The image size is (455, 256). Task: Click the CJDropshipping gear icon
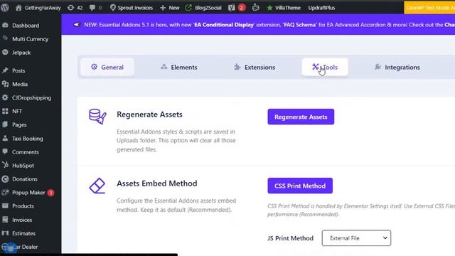tap(5, 97)
